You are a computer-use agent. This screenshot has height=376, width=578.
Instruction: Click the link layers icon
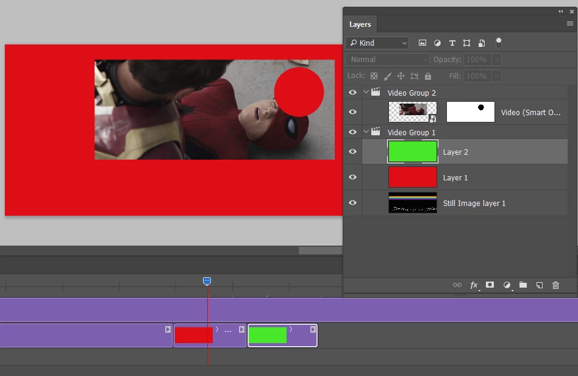coord(457,285)
